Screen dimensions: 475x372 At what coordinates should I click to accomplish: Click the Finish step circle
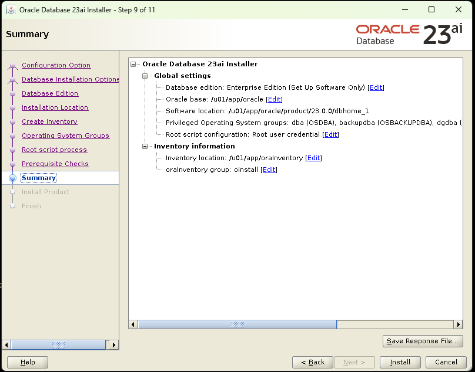(x=13, y=206)
